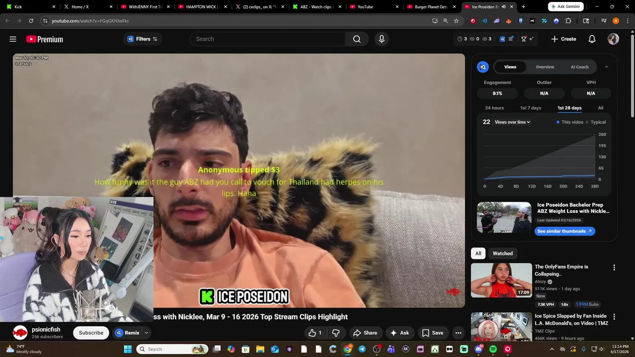Screen dimensions: 635x357
Task: Switch to the vidIQ Overview tab
Action: [x=545, y=67]
